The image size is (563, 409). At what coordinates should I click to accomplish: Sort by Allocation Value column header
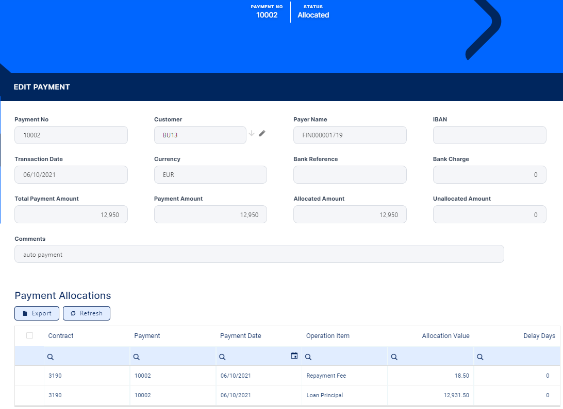click(x=445, y=336)
